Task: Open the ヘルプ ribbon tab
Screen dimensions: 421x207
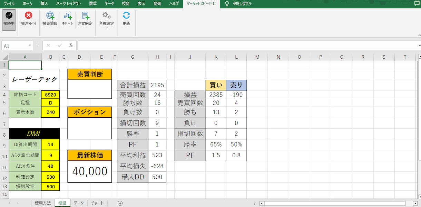Action: pos(174,4)
